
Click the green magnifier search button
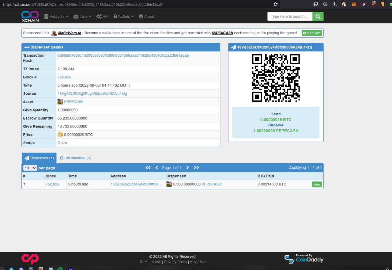[x=318, y=17]
